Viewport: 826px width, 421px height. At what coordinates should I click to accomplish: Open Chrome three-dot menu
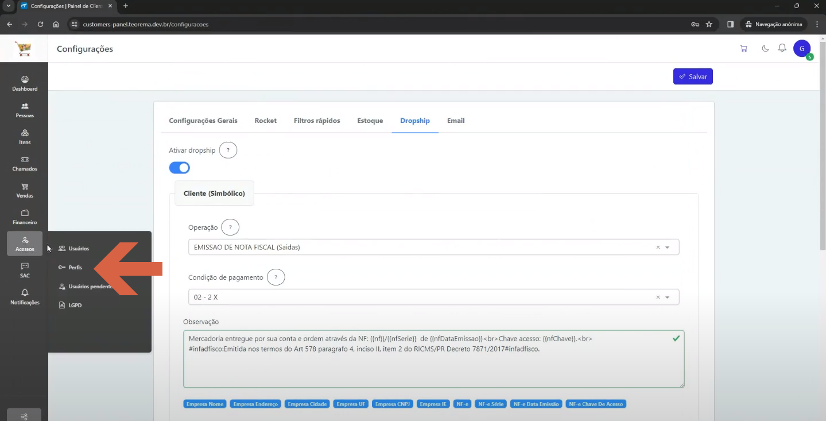click(816, 24)
